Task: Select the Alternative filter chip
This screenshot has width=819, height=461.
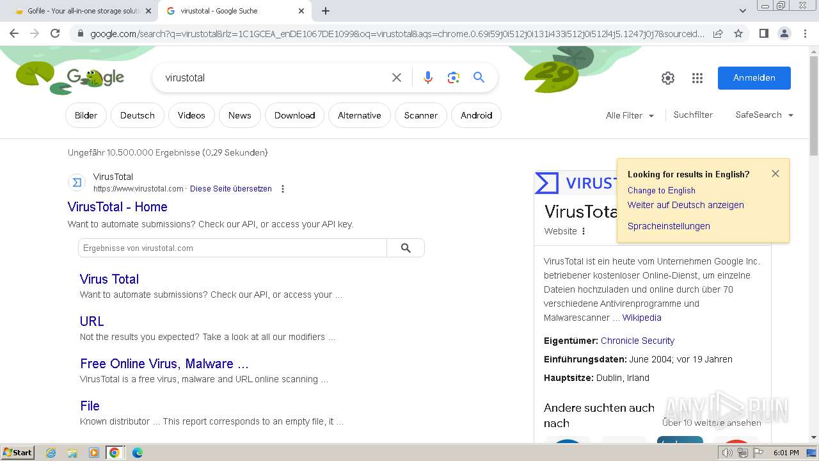Action: 360,115
